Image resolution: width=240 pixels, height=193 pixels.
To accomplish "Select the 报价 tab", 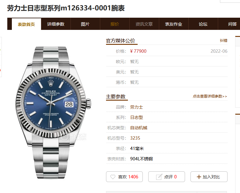I will pyautogui.click(x=115, y=24).
